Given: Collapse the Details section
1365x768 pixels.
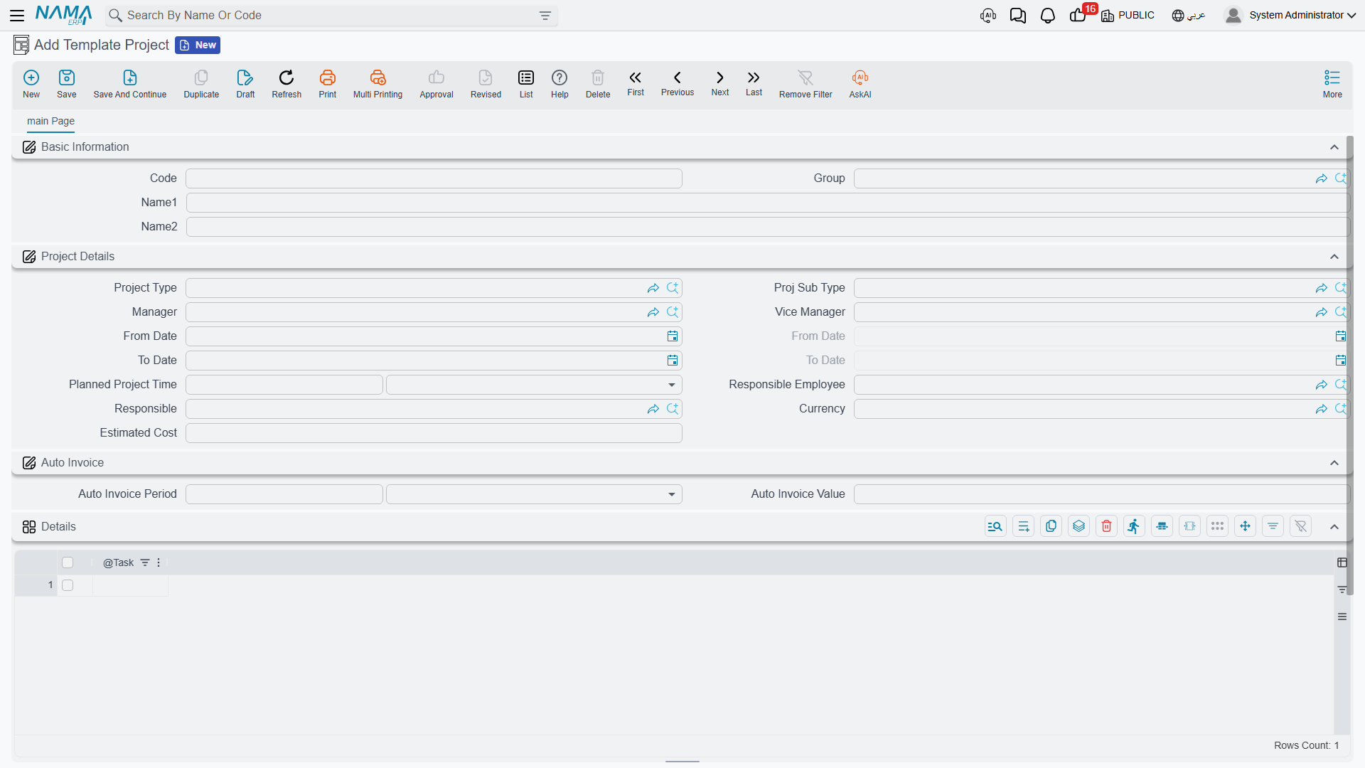Looking at the screenshot, I should pyautogui.click(x=1334, y=527).
